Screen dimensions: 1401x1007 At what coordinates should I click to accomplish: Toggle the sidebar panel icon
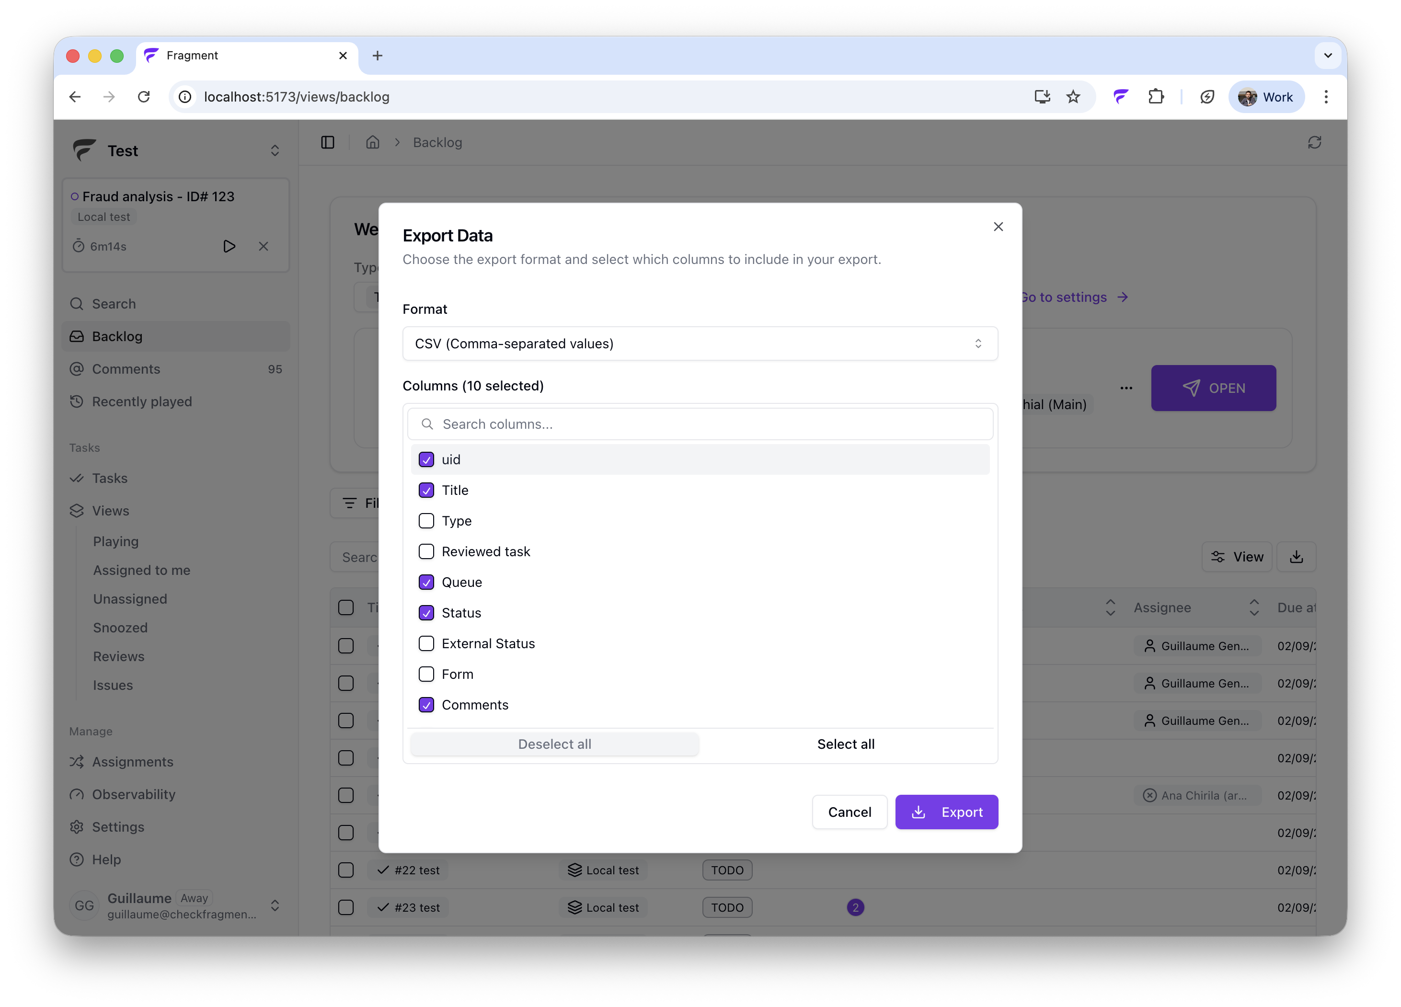(328, 143)
